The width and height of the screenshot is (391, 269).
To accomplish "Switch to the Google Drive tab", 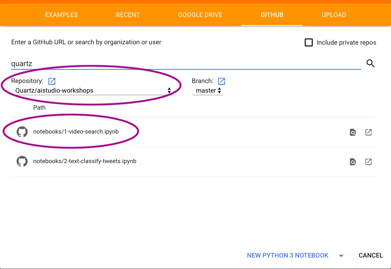I will point(200,15).
